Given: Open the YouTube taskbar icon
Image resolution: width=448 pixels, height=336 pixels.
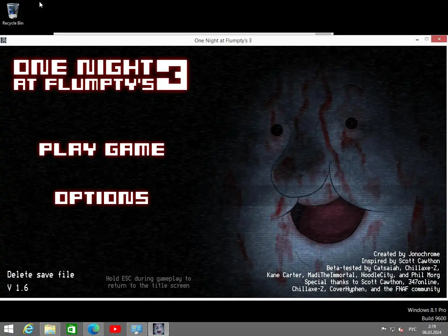Looking at the screenshot, I should [x=115, y=329].
